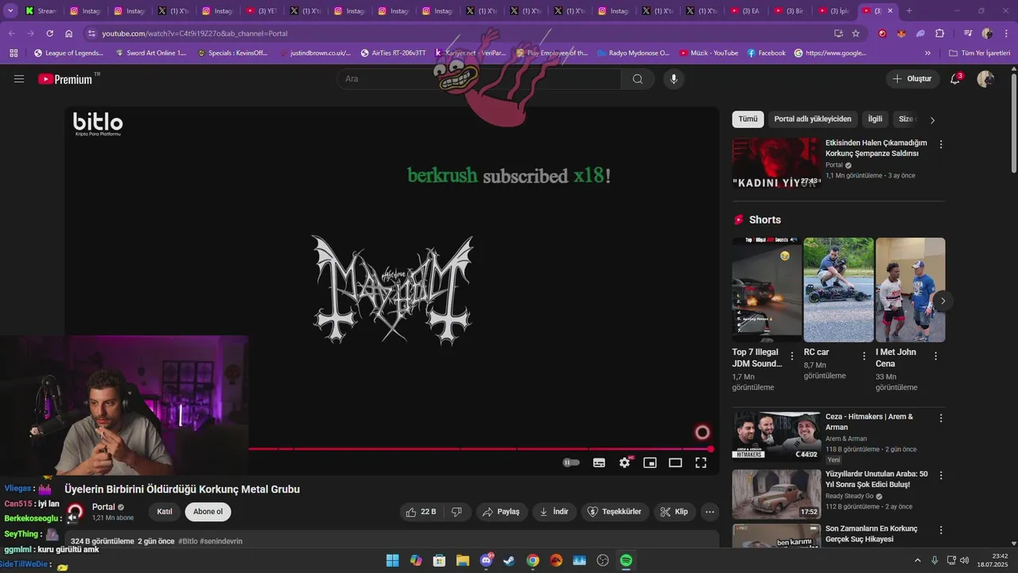This screenshot has width=1018, height=573.
Task: Select Portal adlı yükleyiciden chip
Action: [813, 119]
